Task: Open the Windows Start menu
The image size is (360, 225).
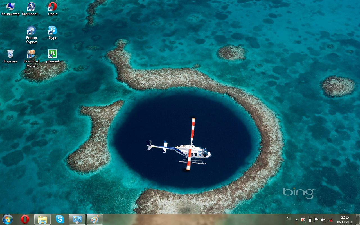Action: (8, 219)
